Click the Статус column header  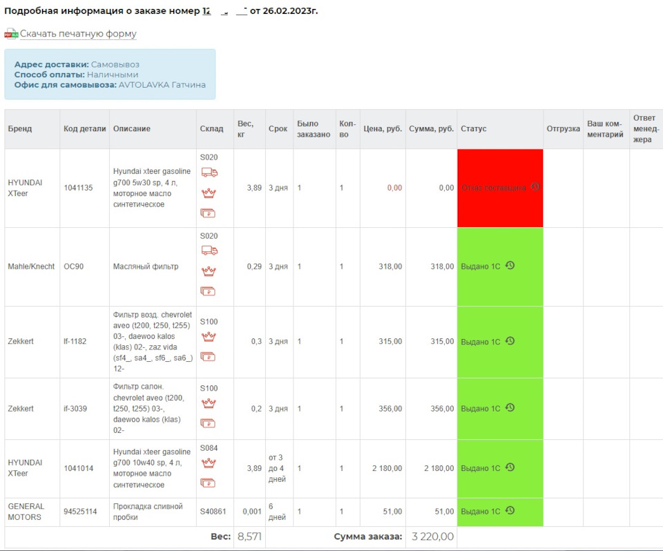[x=500, y=129]
